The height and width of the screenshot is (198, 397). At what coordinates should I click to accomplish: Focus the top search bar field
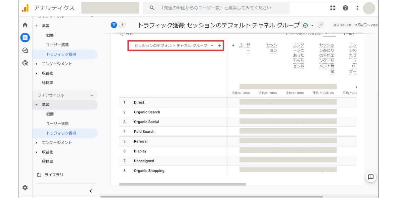click(x=216, y=8)
